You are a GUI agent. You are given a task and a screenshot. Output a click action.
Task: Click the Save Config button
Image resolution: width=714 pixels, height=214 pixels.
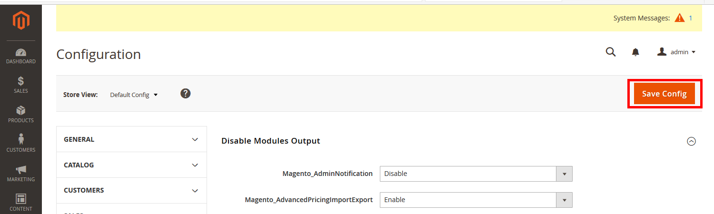[664, 94]
